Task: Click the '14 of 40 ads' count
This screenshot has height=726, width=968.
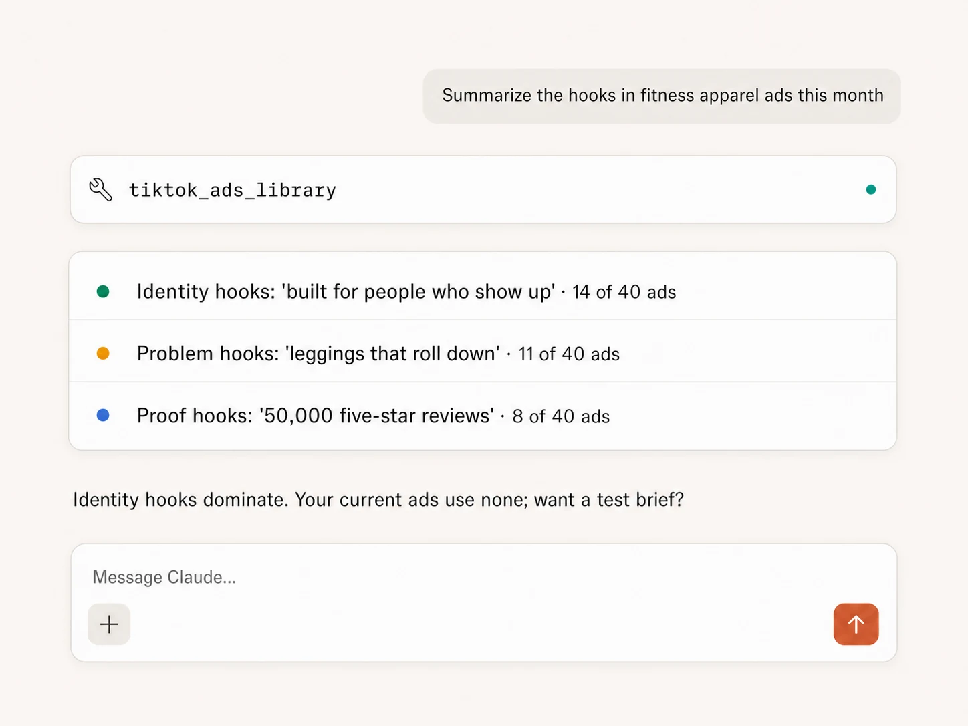Action: coord(624,292)
